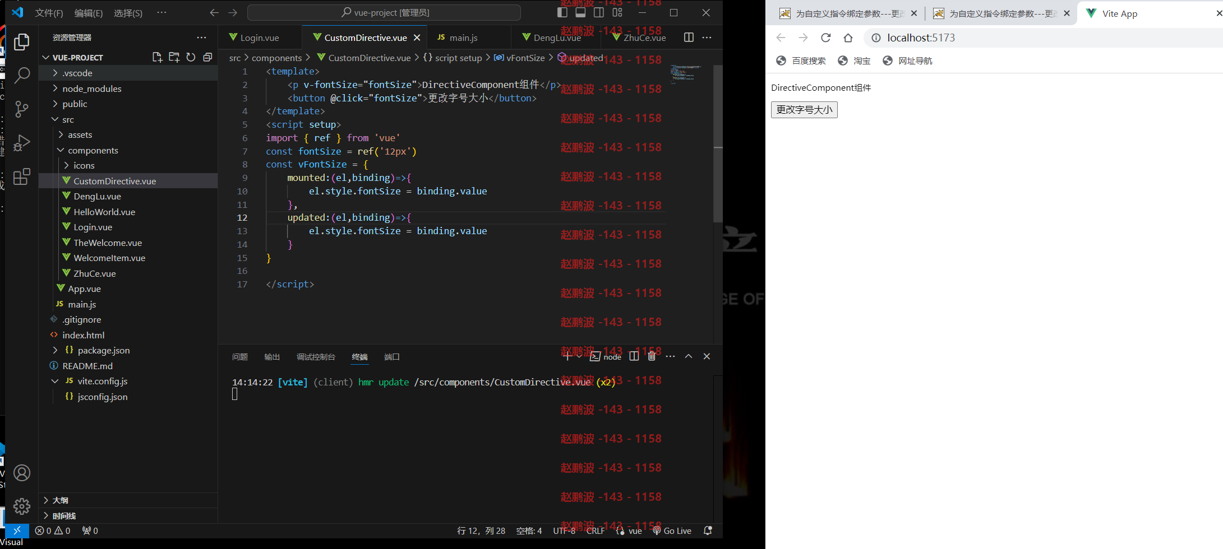The image size is (1223, 549).
Task: Open 淘宝 bookmark in browser
Action: tap(854, 61)
